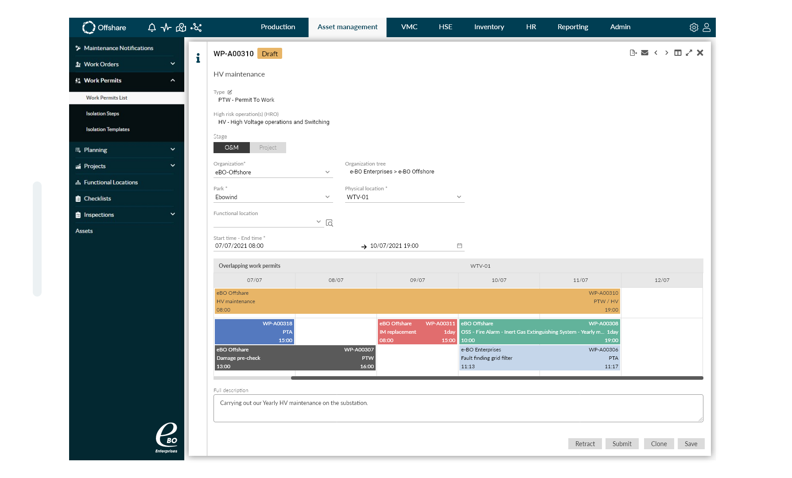Edit the permit Type field
The width and height of the screenshot is (792, 478).
230,92
